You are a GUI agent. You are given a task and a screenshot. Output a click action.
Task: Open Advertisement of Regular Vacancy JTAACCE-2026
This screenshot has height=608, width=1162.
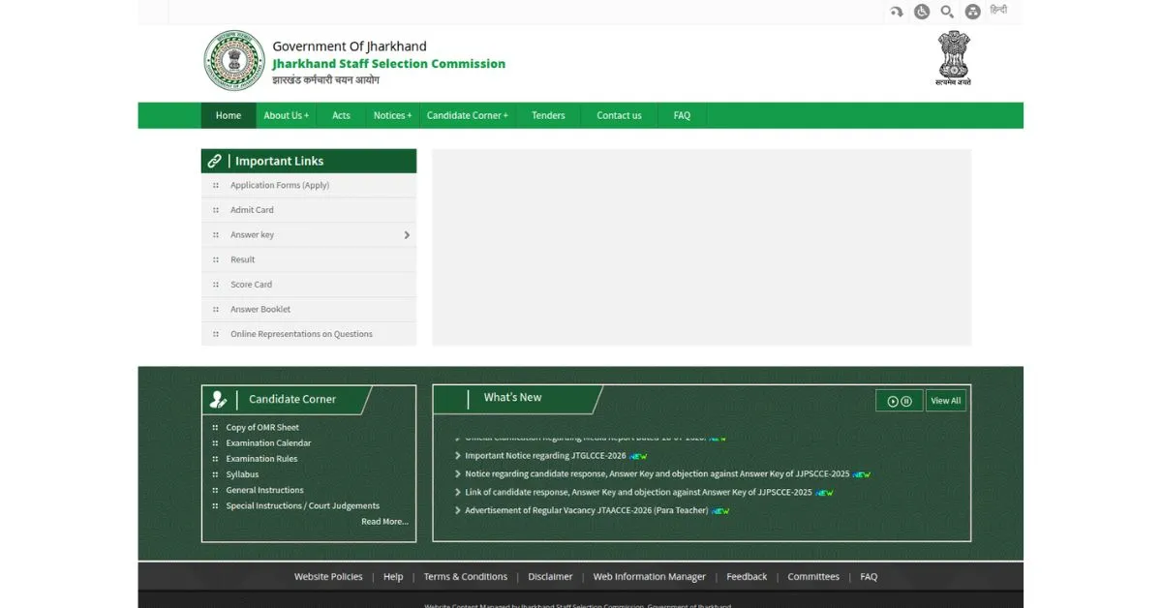[586, 510]
